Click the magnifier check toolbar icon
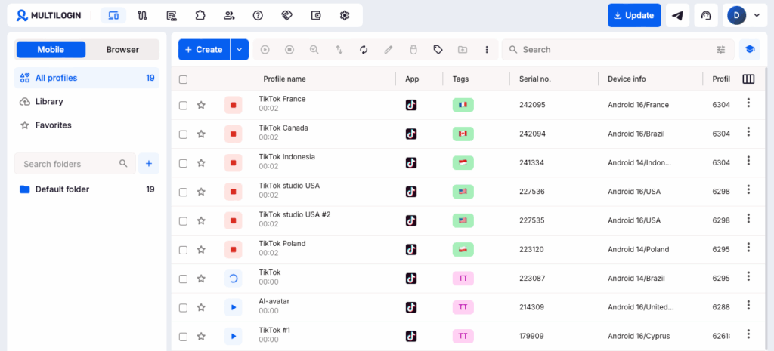This screenshot has width=774, height=351. tap(314, 49)
